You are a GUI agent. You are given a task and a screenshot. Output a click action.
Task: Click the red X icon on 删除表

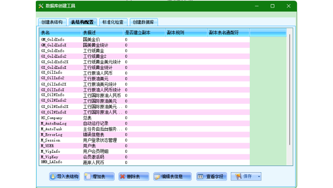click(x=122, y=176)
